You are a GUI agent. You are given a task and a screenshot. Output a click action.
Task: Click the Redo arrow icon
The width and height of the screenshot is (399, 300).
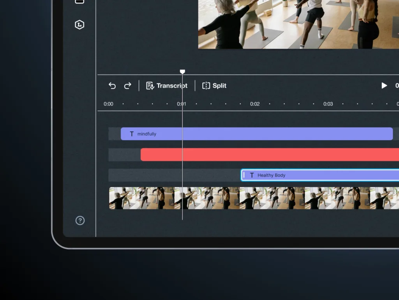point(127,86)
